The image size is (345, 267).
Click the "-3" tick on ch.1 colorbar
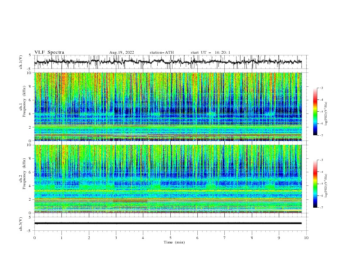point(321,88)
